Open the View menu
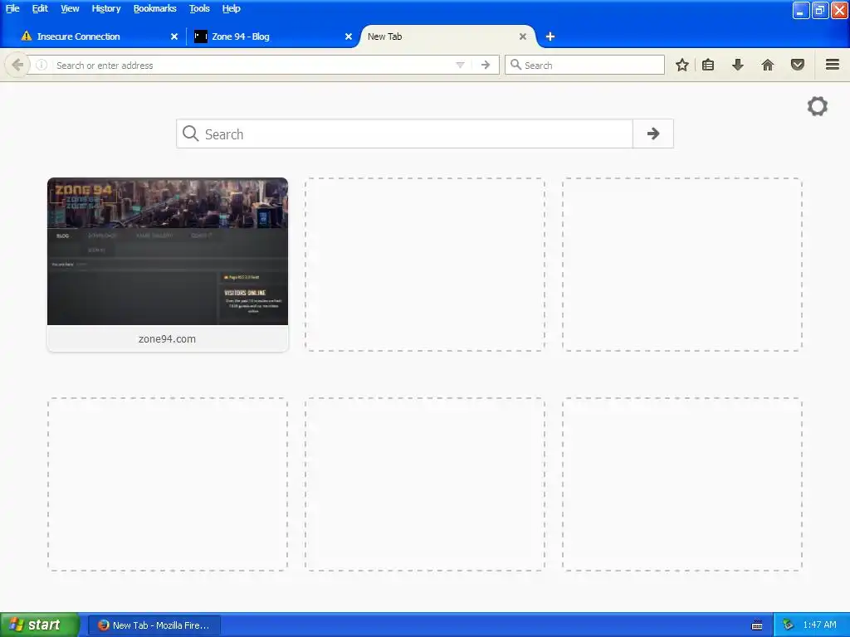The height and width of the screenshot is (637, 850). pos(70,8)
